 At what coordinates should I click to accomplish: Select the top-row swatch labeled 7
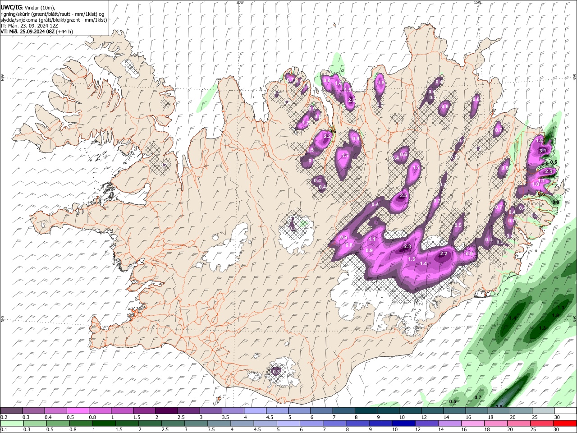pyautogui.click(x=343, y=410)
